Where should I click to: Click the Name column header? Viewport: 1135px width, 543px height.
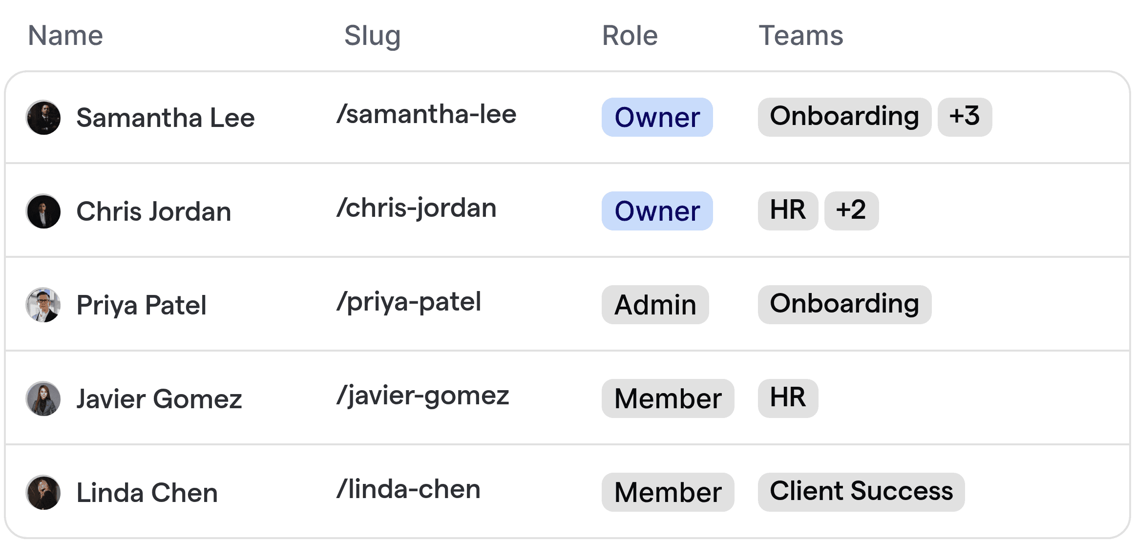click(65, 35)
